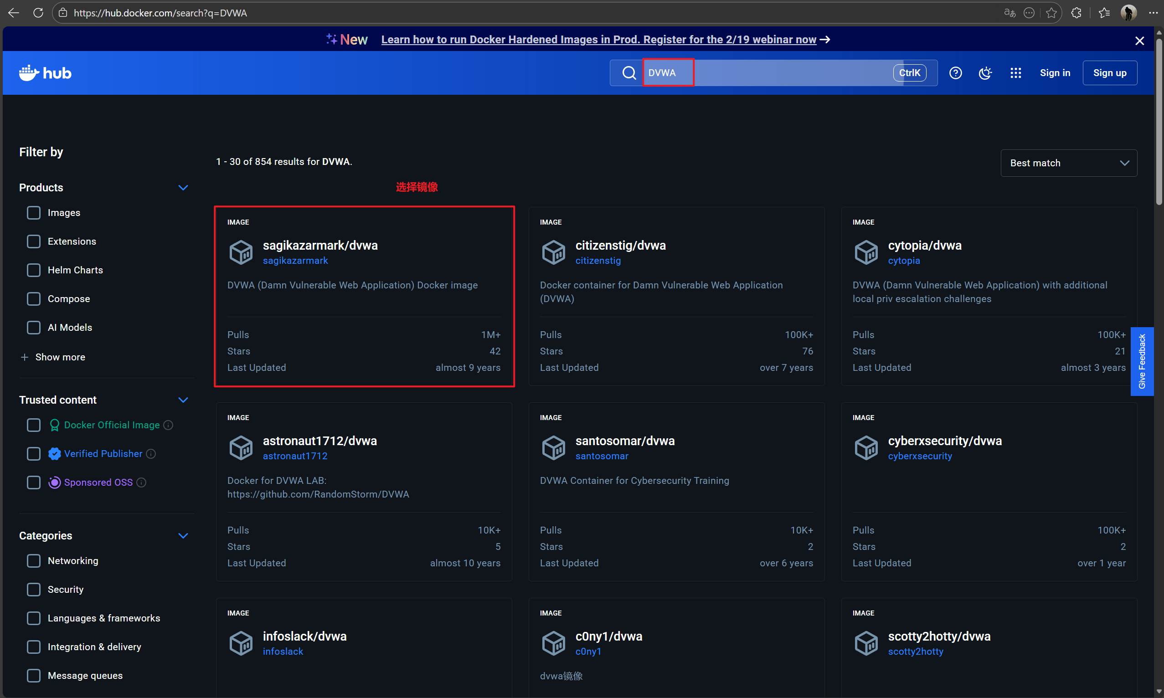Click the browser favorites star icon
This screenshot has height=698, width=1164.
pyautogui.click(x=1051, y=13)
